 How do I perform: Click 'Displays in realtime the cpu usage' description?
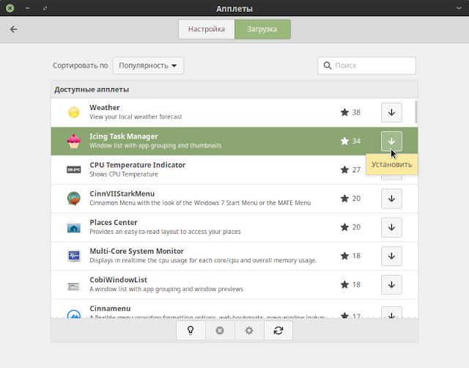click(x=203, y=260)
